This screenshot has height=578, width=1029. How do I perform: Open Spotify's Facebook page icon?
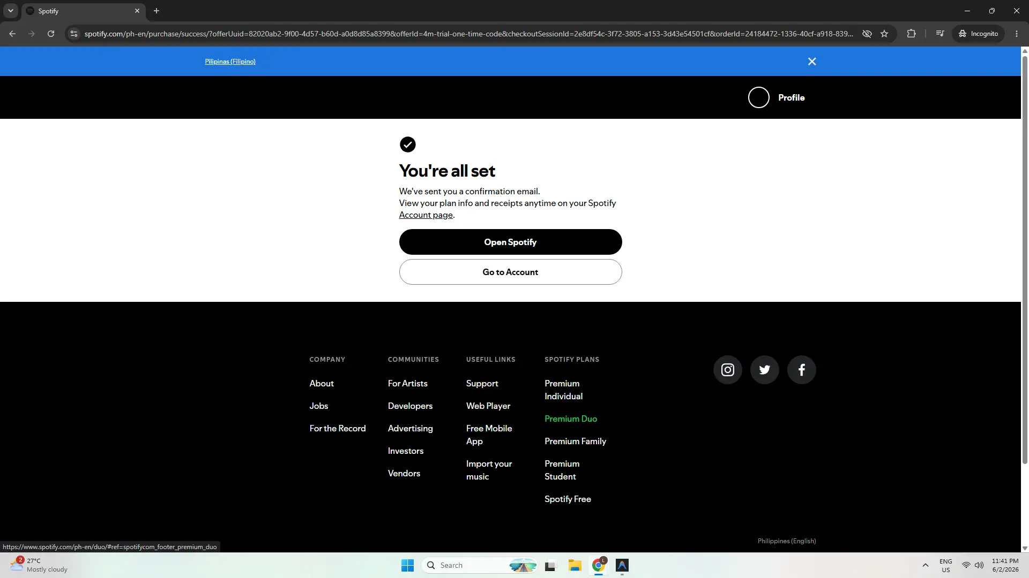tap(801, 370)
